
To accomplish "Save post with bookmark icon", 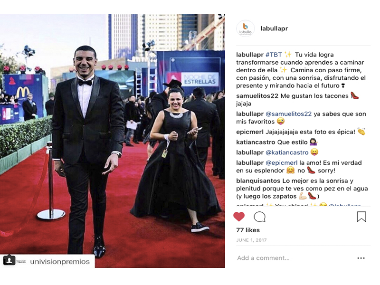I will click(361, 217).
